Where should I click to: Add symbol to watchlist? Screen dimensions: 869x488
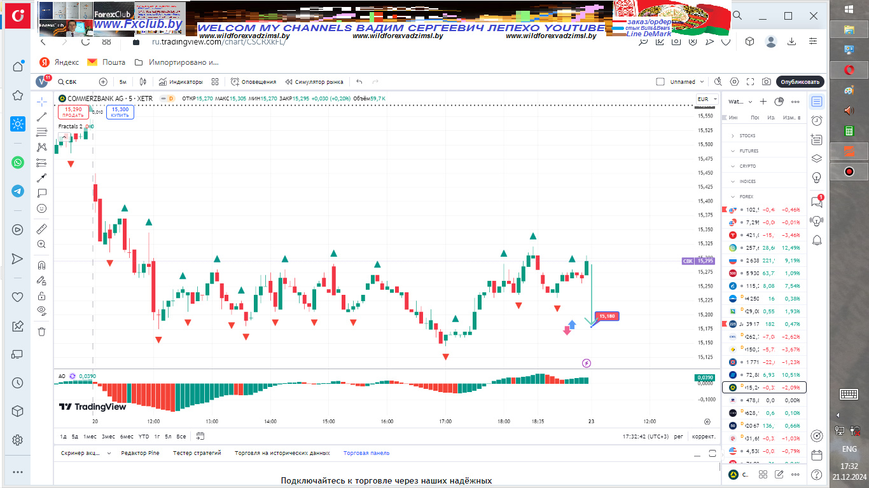click(763, 102)
